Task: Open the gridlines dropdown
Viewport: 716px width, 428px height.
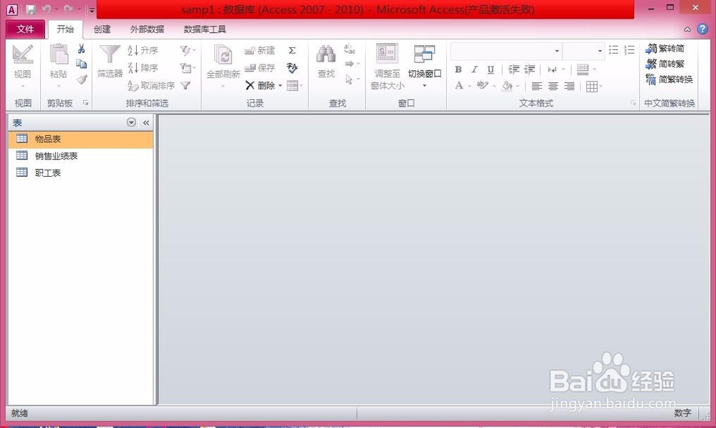Action: [594, 86]
